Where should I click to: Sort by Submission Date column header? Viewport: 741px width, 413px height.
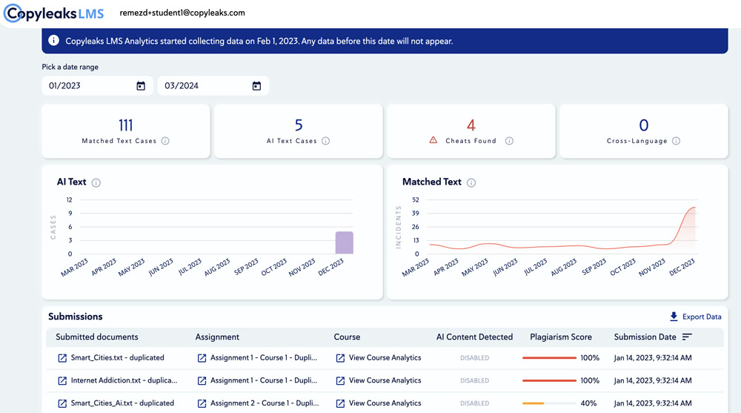(x=645, y=337)
